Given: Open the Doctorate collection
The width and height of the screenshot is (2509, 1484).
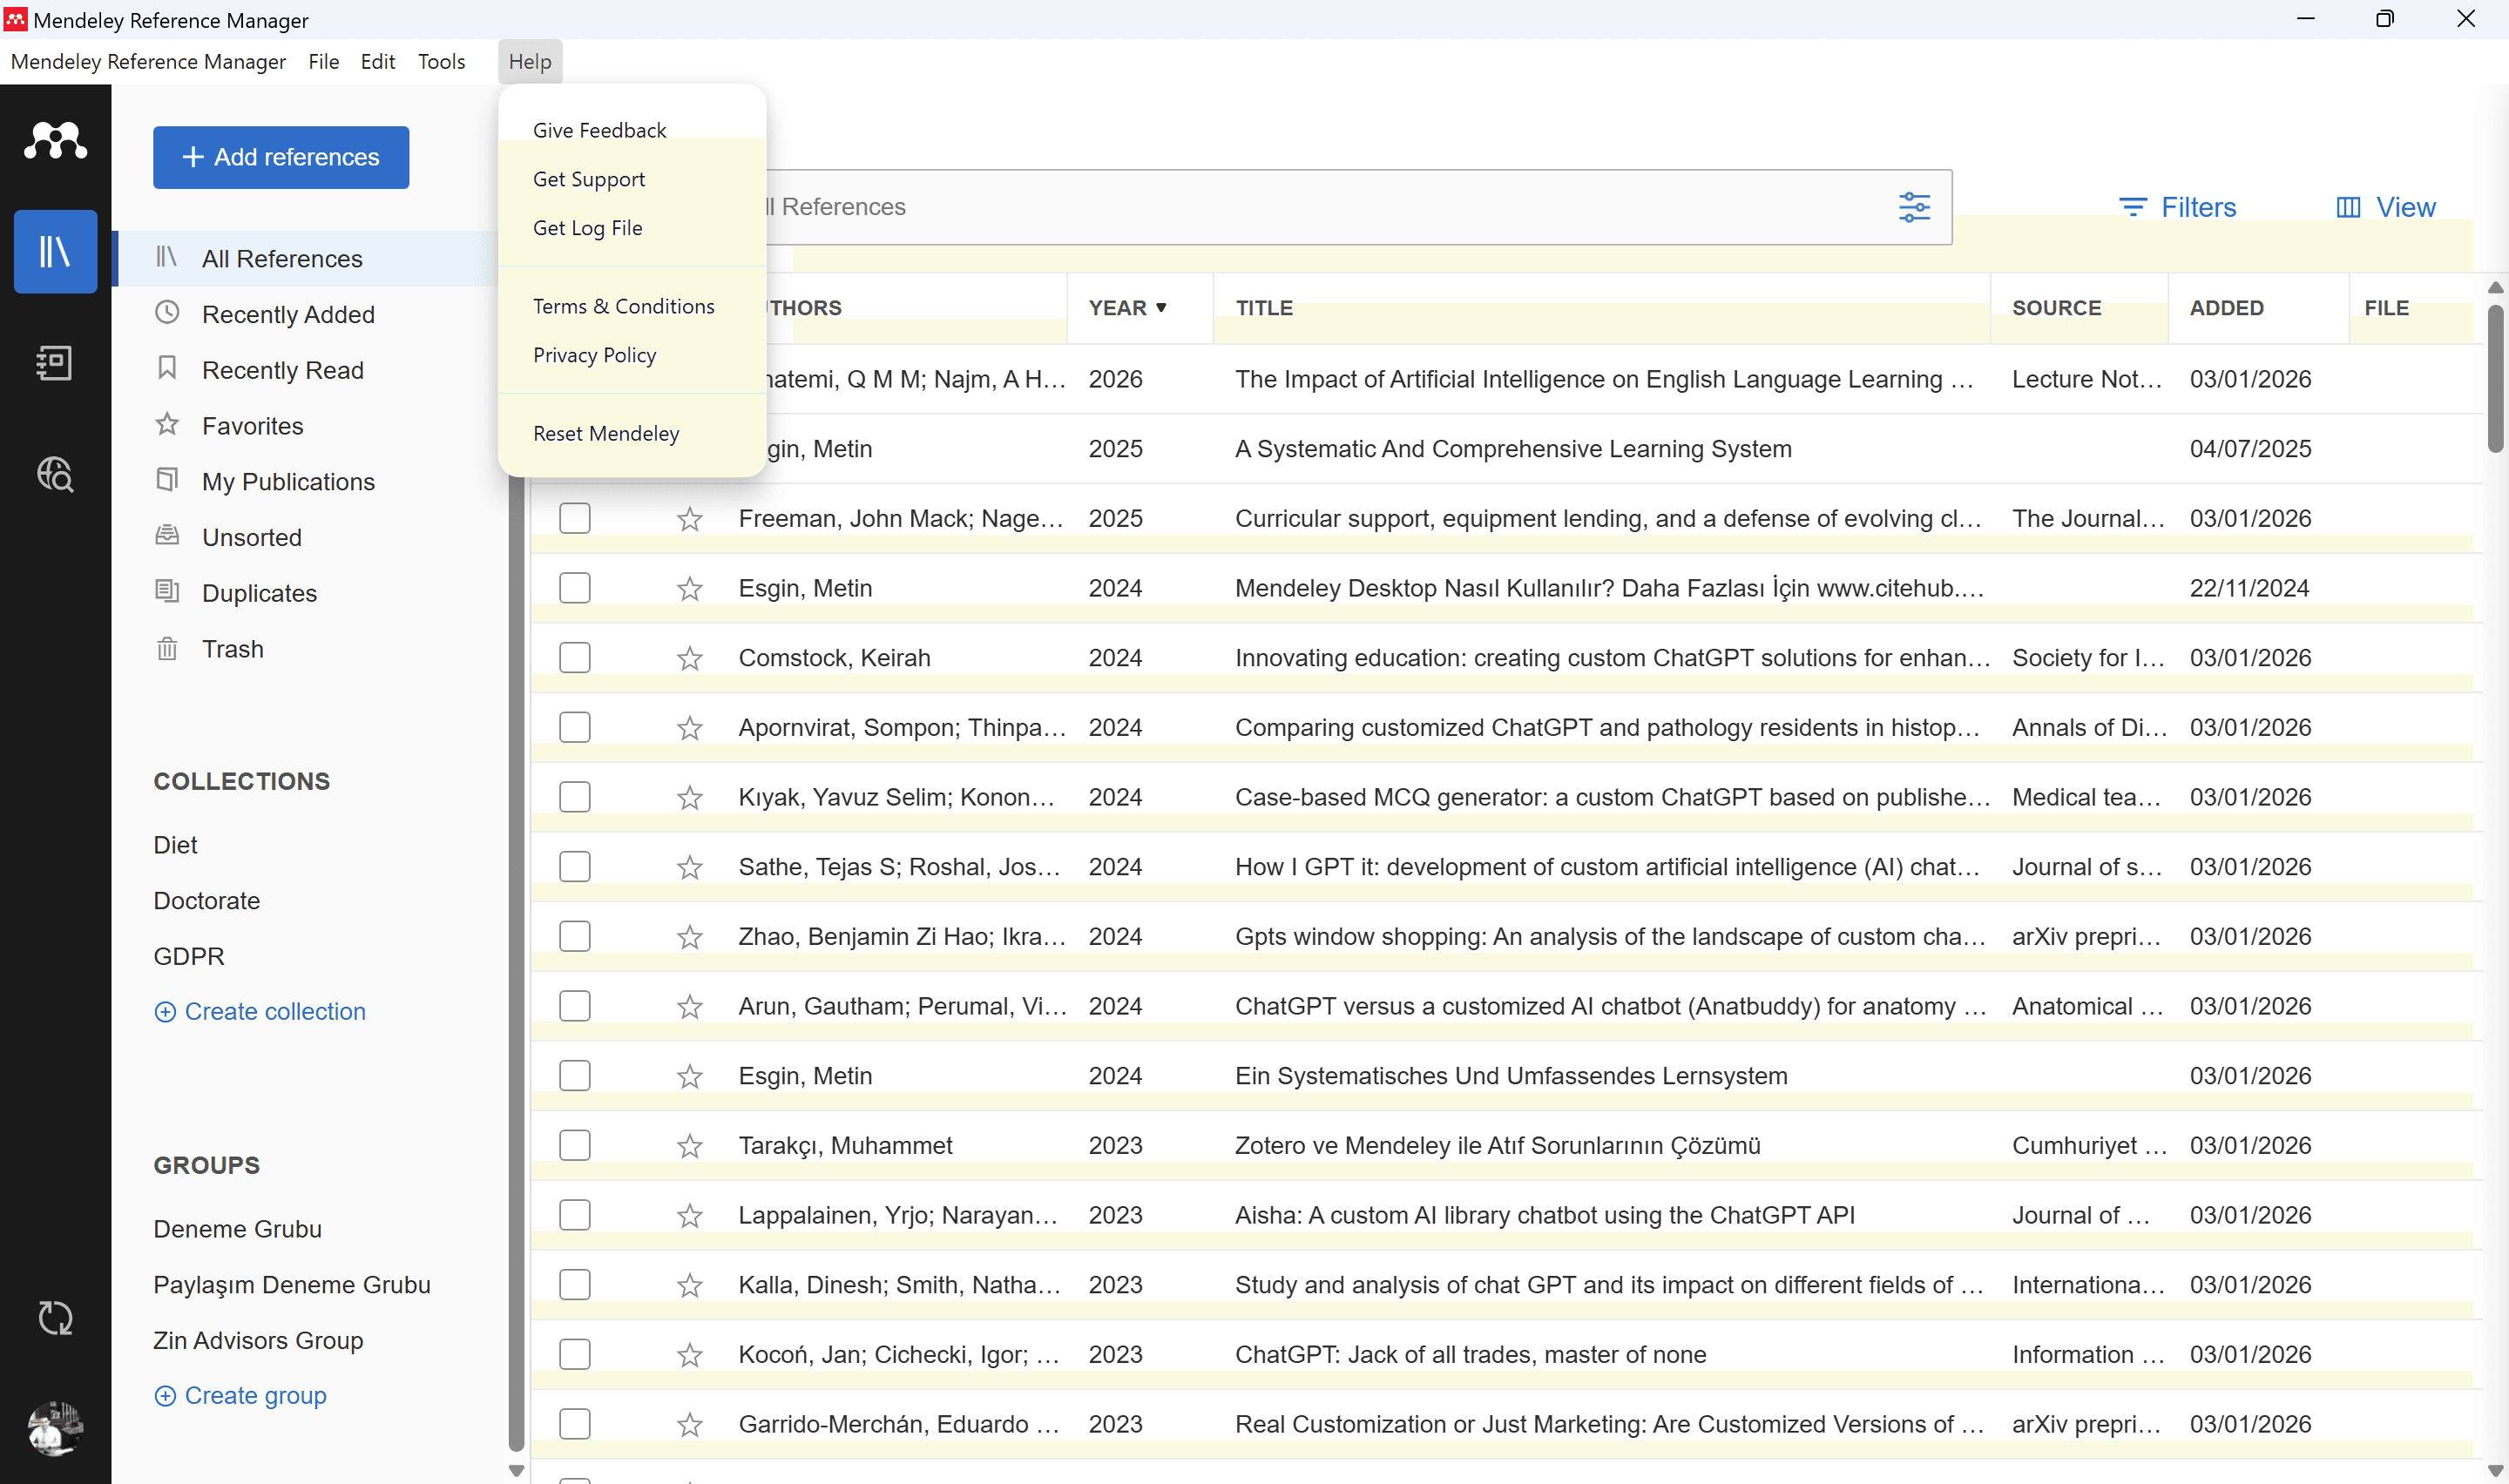Looking at the screenshot, I should (x=207, y=900).
